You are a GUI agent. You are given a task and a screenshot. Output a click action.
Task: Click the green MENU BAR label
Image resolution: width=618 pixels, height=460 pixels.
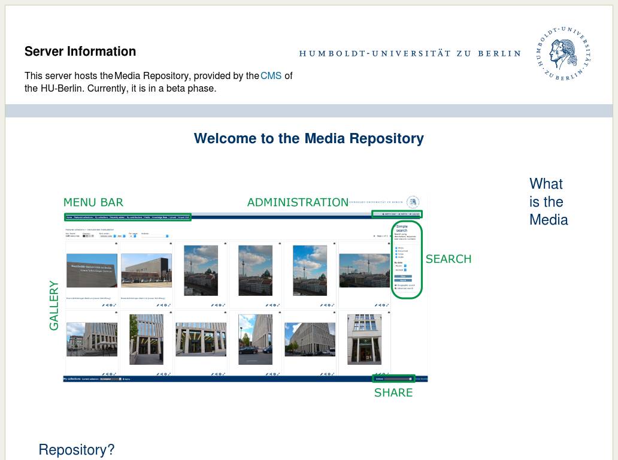click(x=93, y=202)
